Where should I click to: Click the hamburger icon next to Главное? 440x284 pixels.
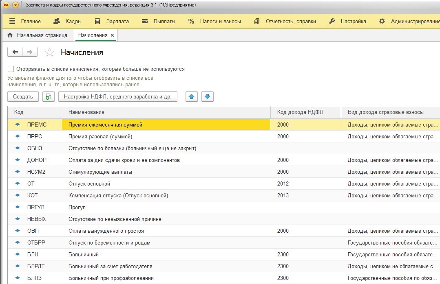[x=12, y=21]
